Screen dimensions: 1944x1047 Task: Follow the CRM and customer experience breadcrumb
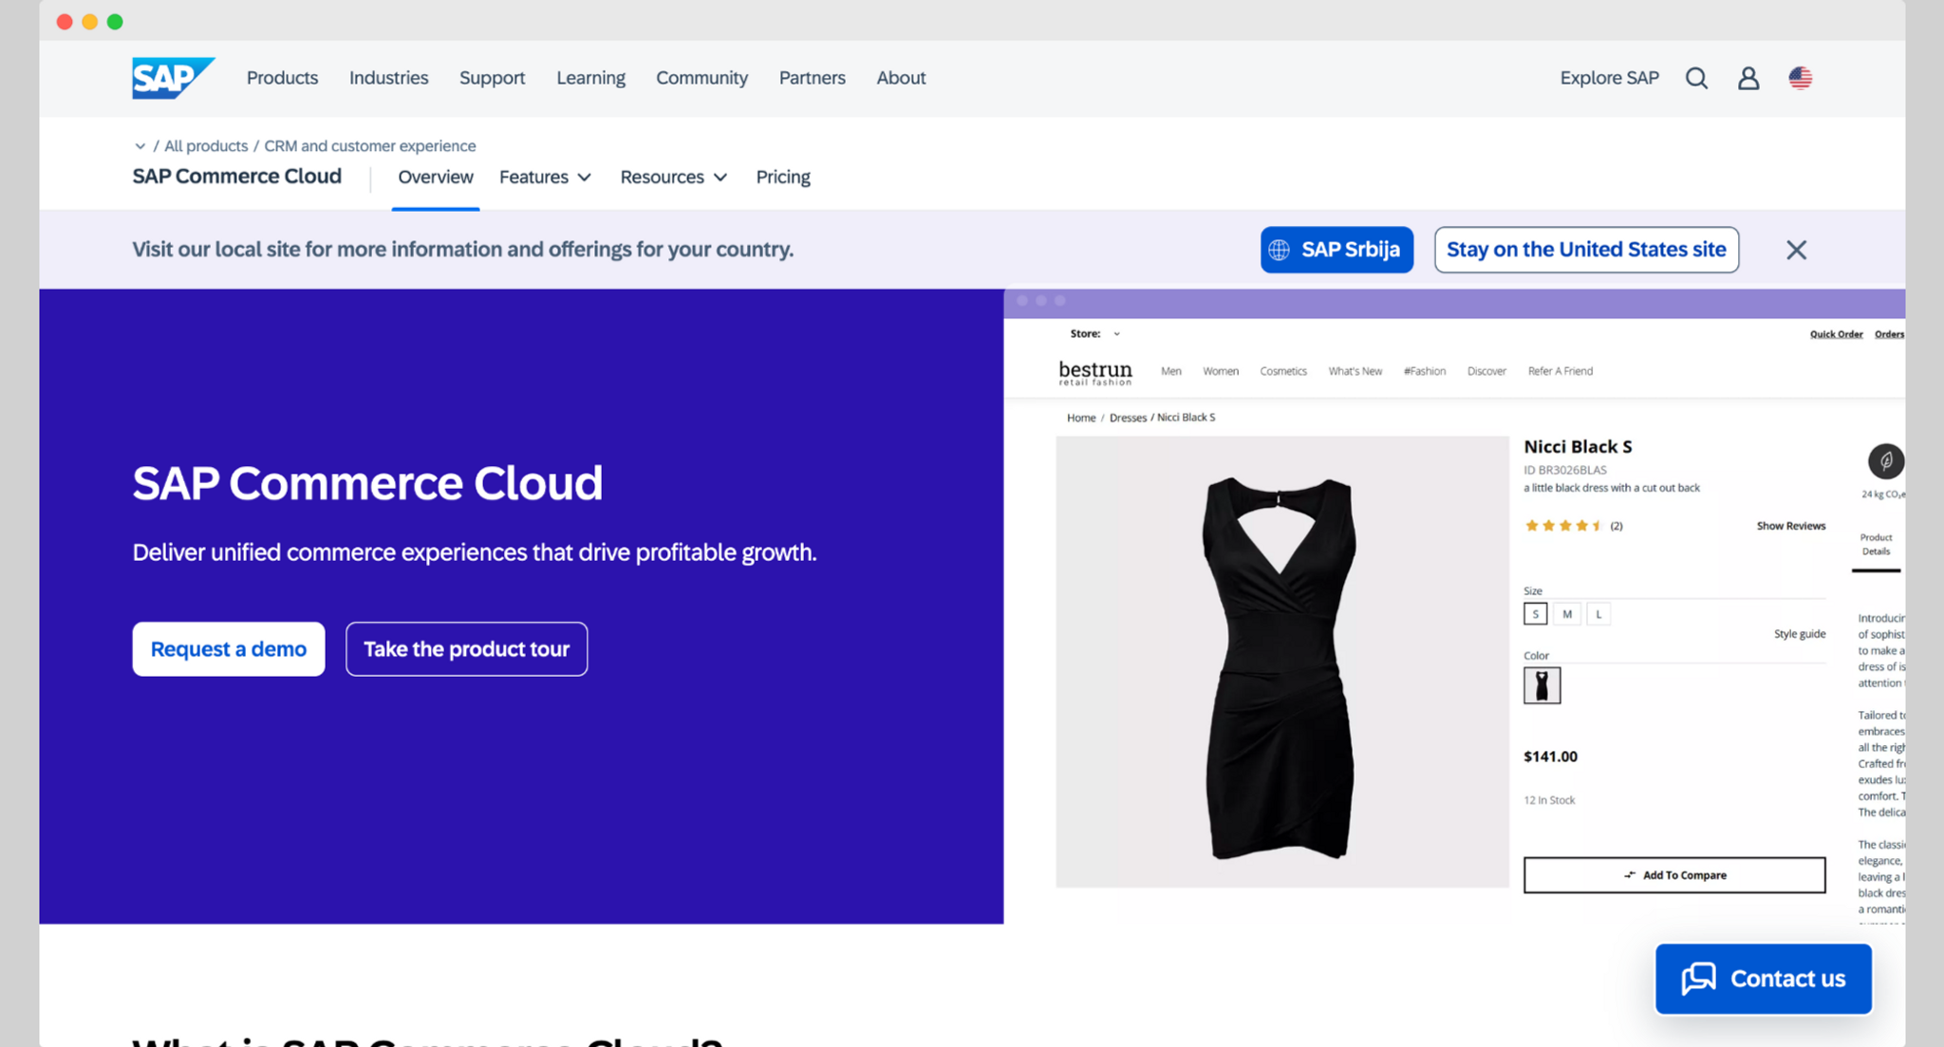[x=370, y=146]
